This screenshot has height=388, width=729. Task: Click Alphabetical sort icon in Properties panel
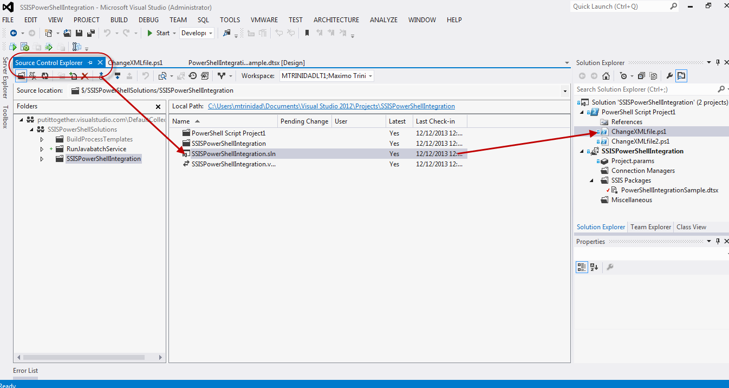click(594, 267)
